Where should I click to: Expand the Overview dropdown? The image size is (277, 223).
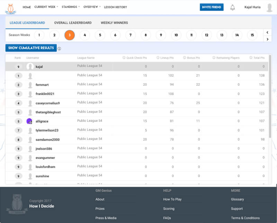click(x=92, y=7)
